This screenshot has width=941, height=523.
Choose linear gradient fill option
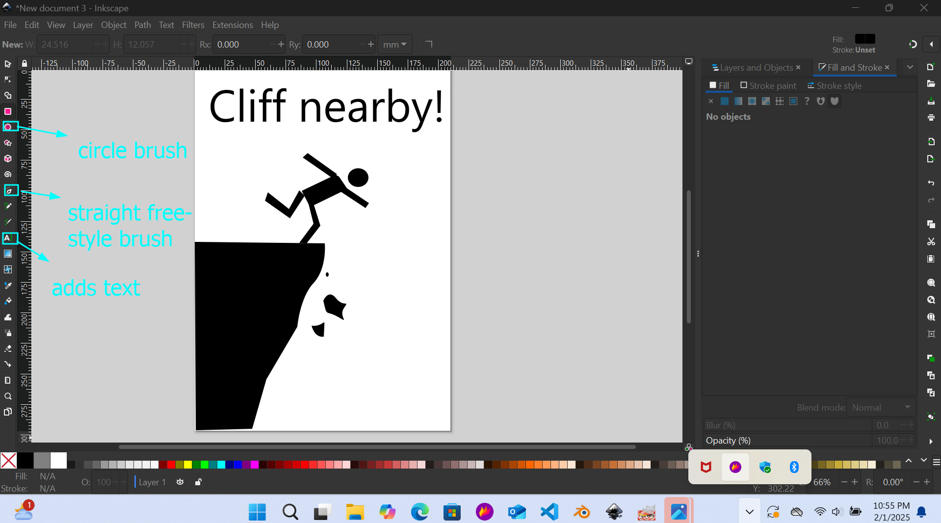tap(738, 101)
